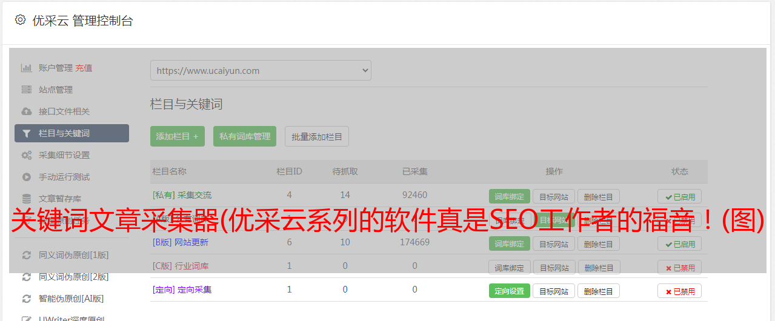
Task: Open the [定向] 定向采集 column name
Action: point(182,290)
